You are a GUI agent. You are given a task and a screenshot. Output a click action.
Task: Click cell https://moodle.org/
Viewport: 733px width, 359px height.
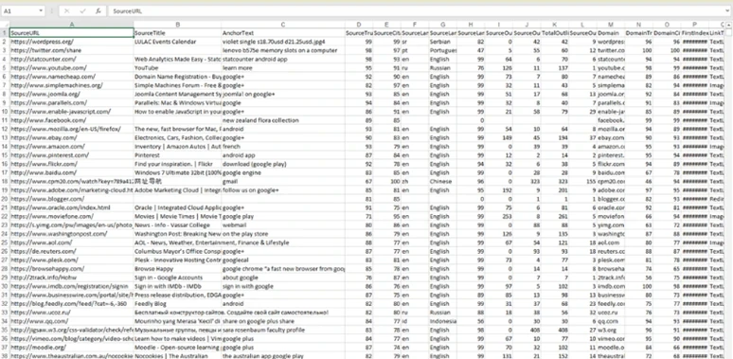click(x=72, y=348)
